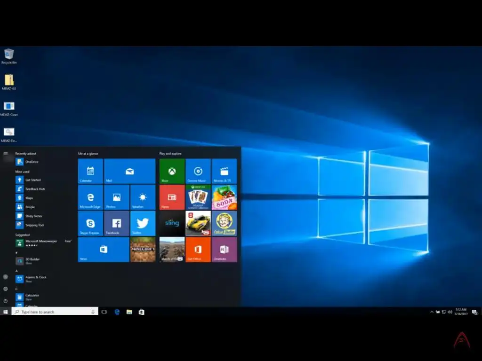Open Calculator from the app list
The image size is (482, 361).
pos(43,297)
